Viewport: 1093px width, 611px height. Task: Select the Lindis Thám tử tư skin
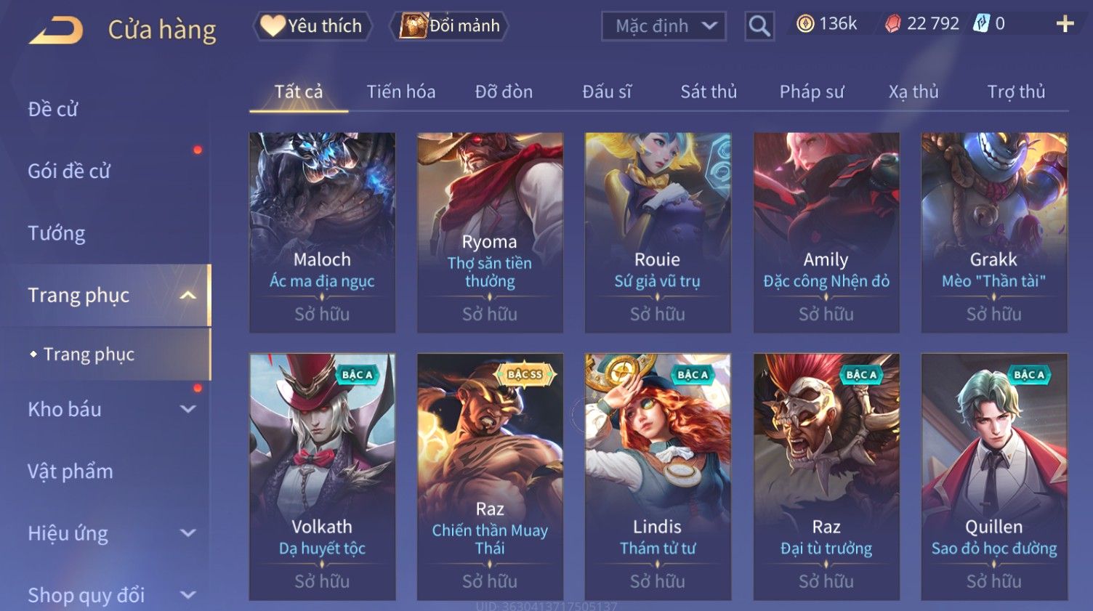tap(658, 477)
